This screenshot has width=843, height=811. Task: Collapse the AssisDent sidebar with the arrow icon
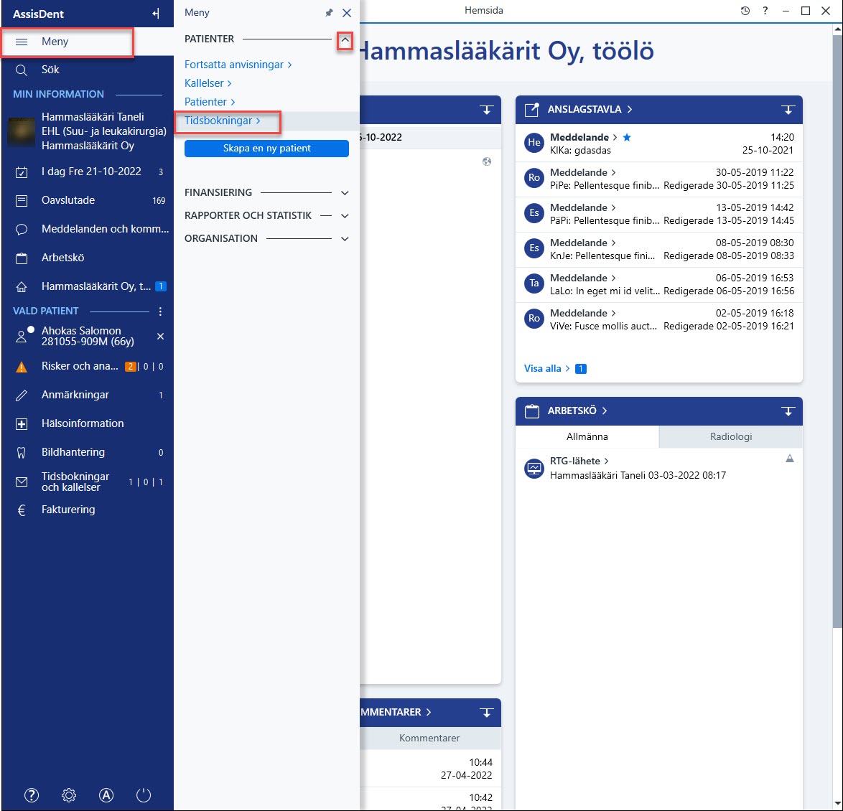pyautogui.click(x=155, y=14)
